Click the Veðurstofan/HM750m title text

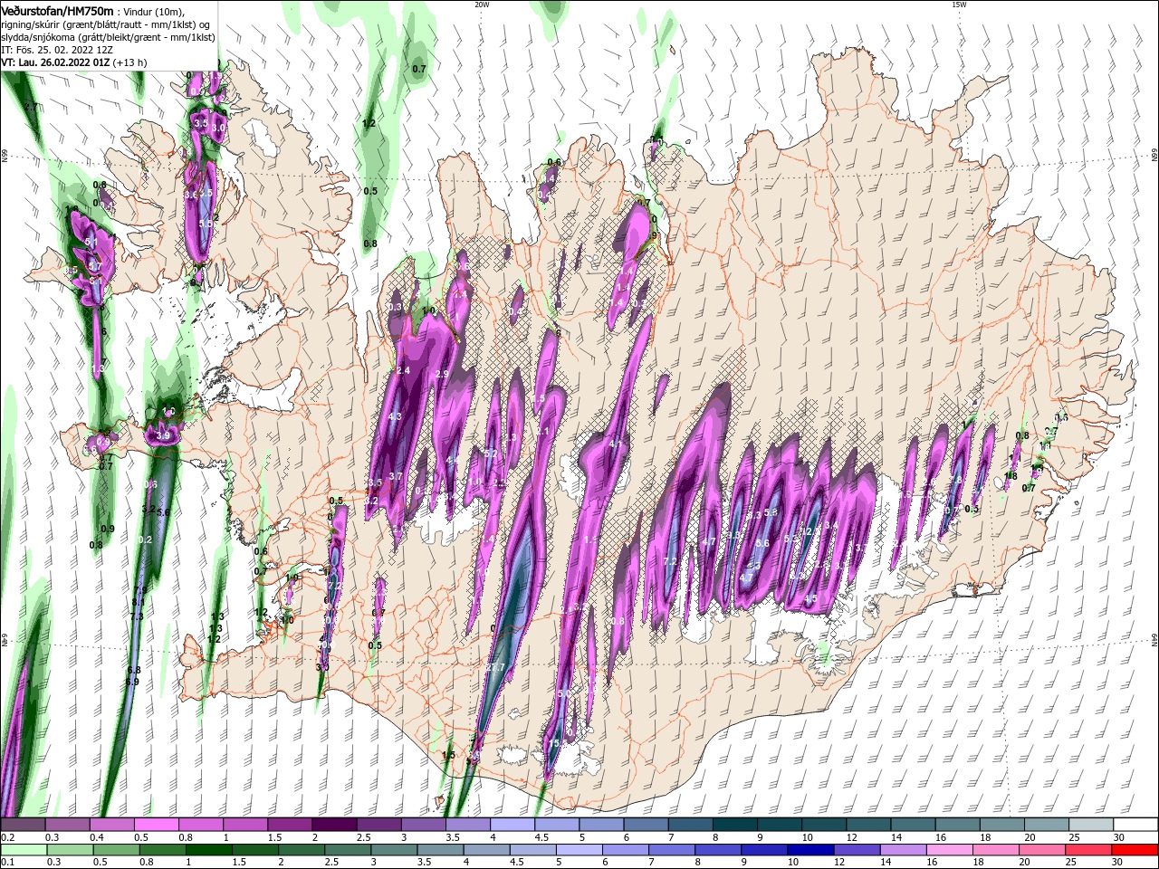tap(57, 10)
